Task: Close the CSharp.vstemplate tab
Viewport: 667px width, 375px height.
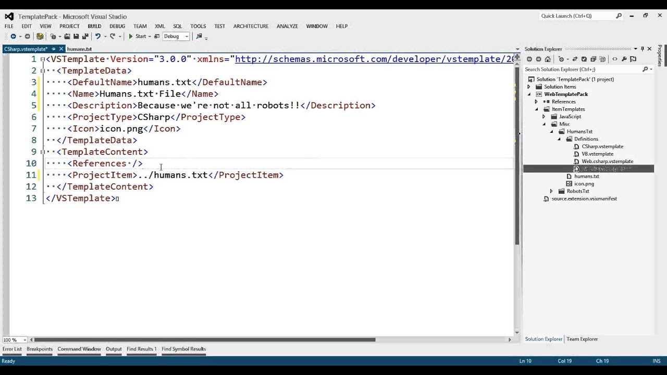Action: pos(61,49)
